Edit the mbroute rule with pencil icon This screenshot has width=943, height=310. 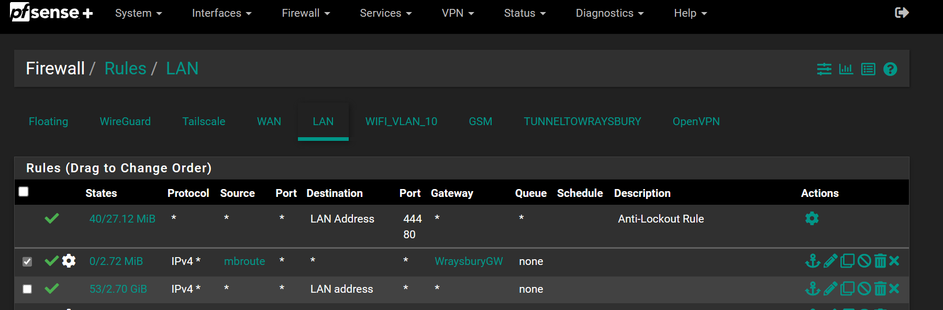[830, 261]
